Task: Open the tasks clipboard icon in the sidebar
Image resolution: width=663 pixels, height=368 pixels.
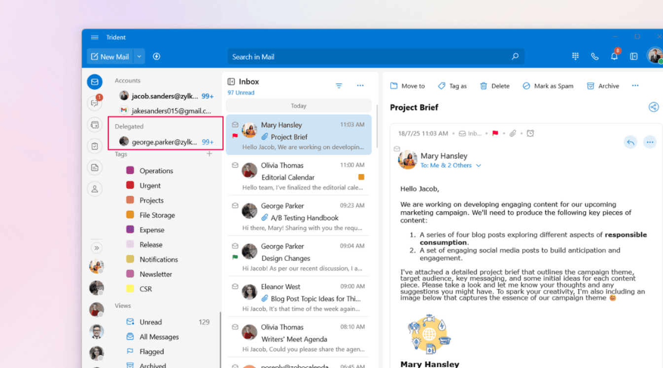Action: click(x=95, y=146)
